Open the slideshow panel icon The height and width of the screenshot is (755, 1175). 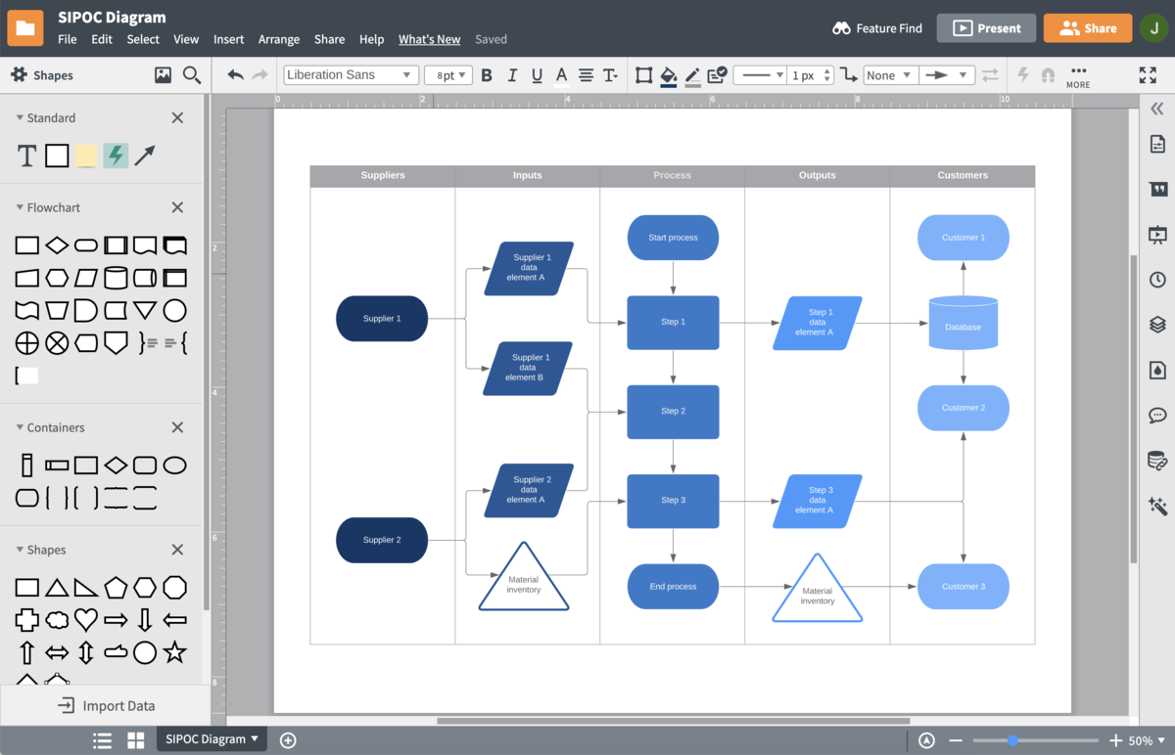pos(1157,234)
